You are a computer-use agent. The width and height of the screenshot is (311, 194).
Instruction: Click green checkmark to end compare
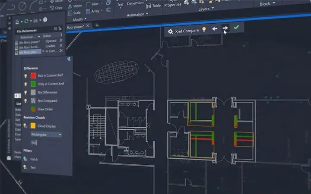tap(236, 27)
